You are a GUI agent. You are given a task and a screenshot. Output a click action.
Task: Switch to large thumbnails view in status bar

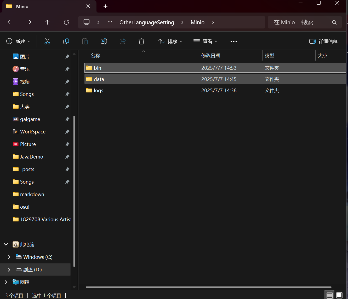pos(339,295)
